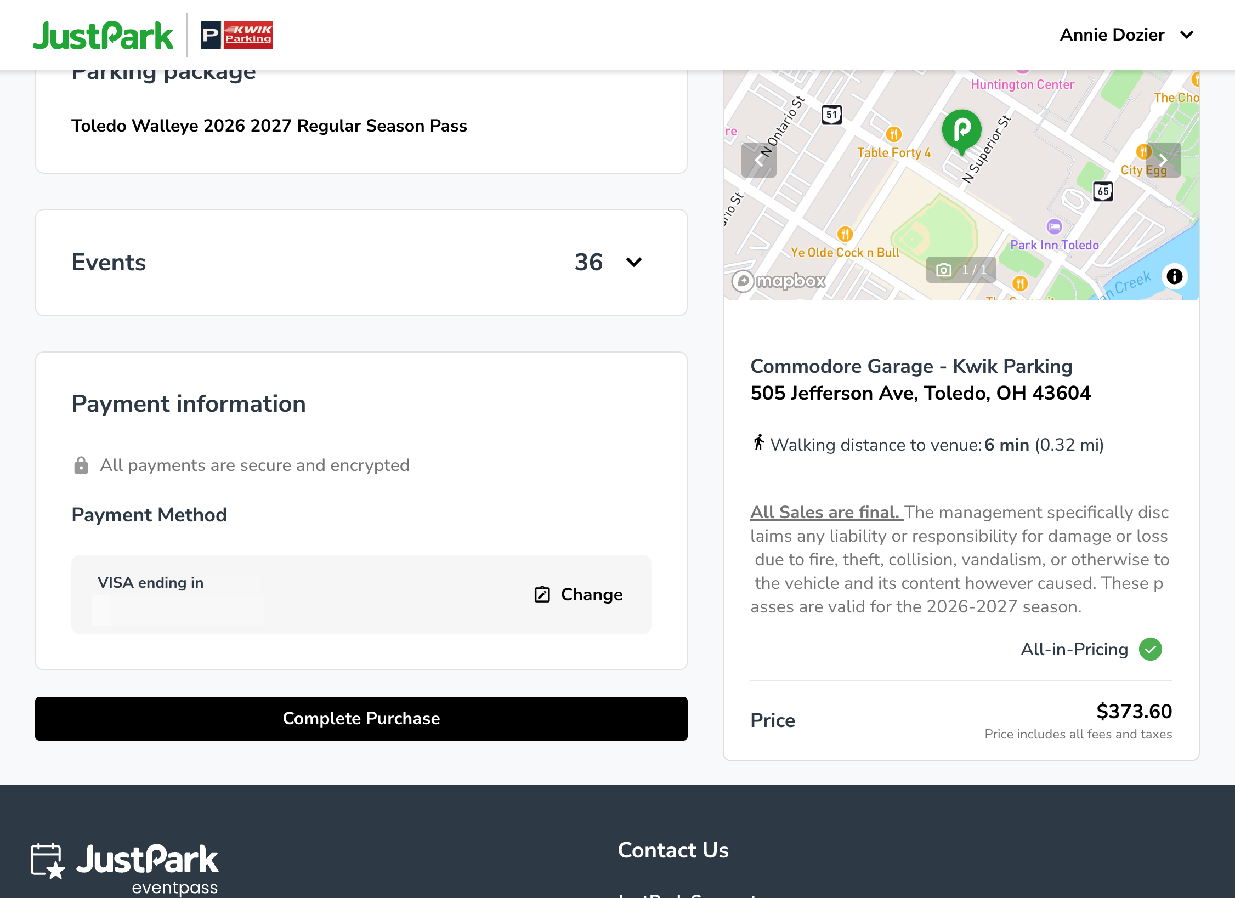Go to next map image arrow

(1163, 160)
